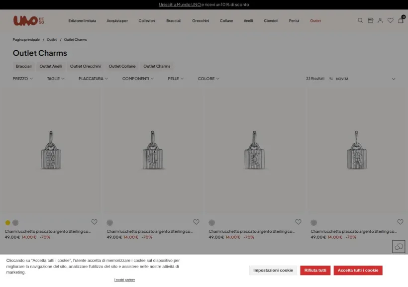Favorite the third charm with heart

[x=298, y=222]
